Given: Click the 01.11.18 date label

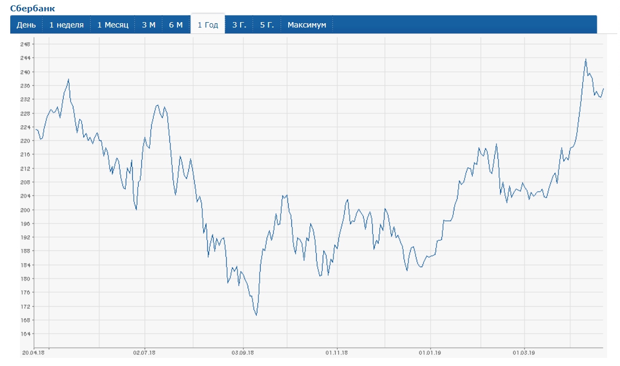Looking at the screenshot, I should [337, 353].
